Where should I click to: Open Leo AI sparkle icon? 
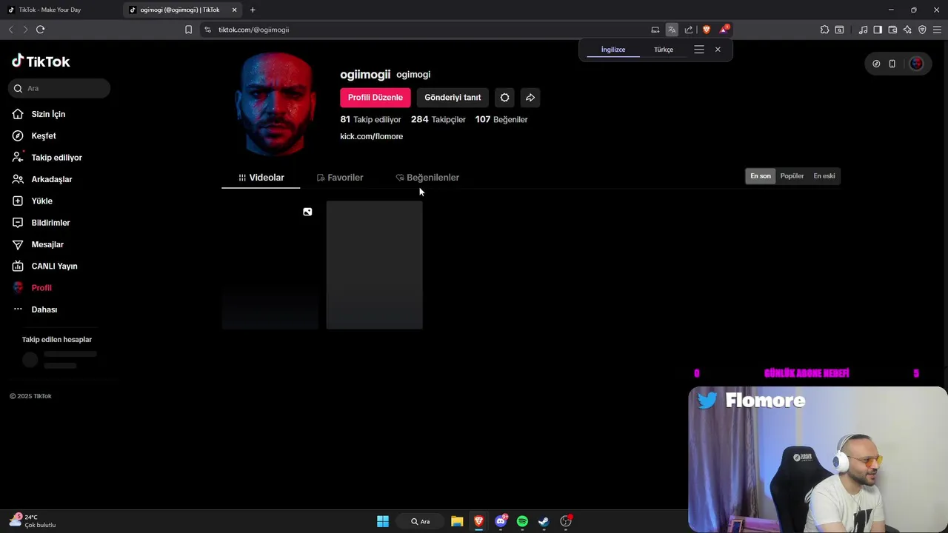click(x=907, y=30)
